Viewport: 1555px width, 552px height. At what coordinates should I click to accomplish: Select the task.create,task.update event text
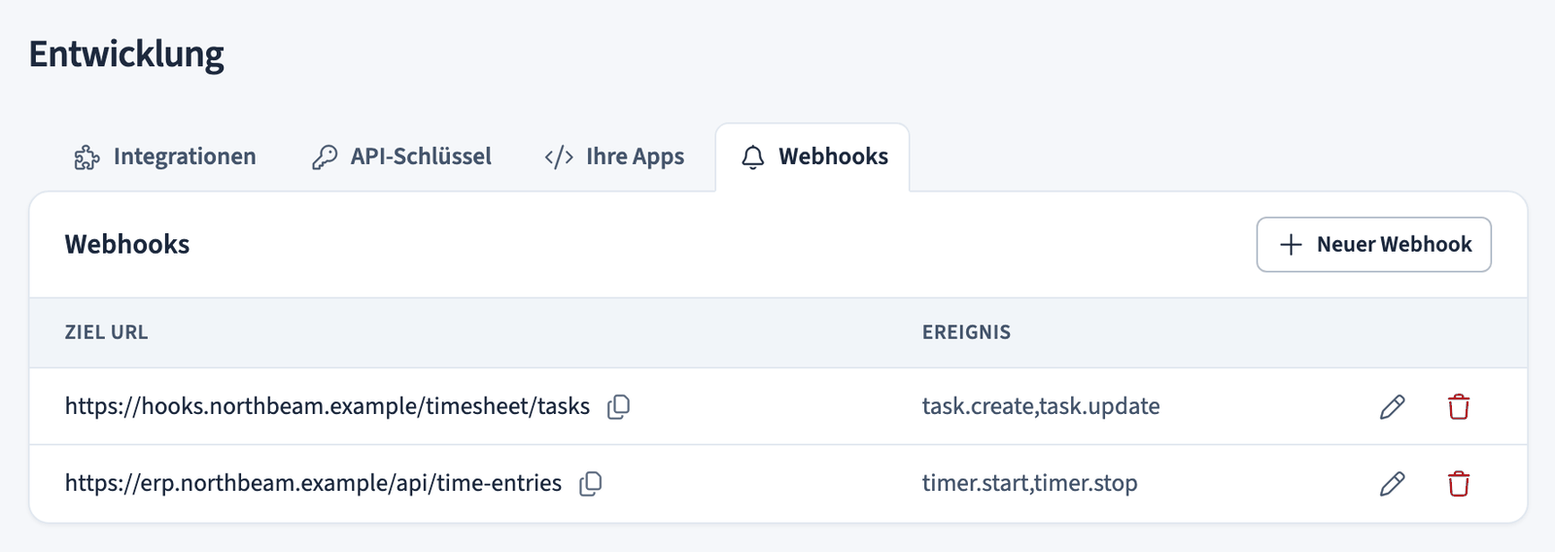coord(1041,406)
